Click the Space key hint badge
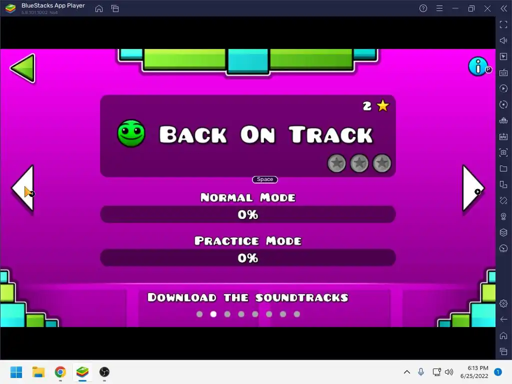 pos(265,179)
